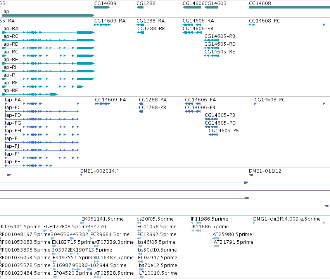
Task: Click the lap-RA transcript label
Action: pyautogui.click(x=10, y=28)
